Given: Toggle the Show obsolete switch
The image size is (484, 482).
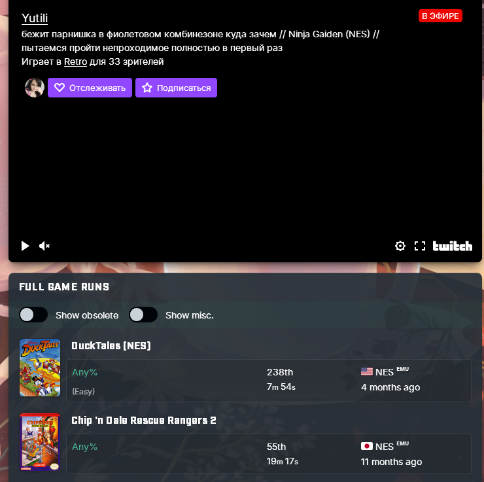Looking at the screenshot, I should (x=33, y=315).
